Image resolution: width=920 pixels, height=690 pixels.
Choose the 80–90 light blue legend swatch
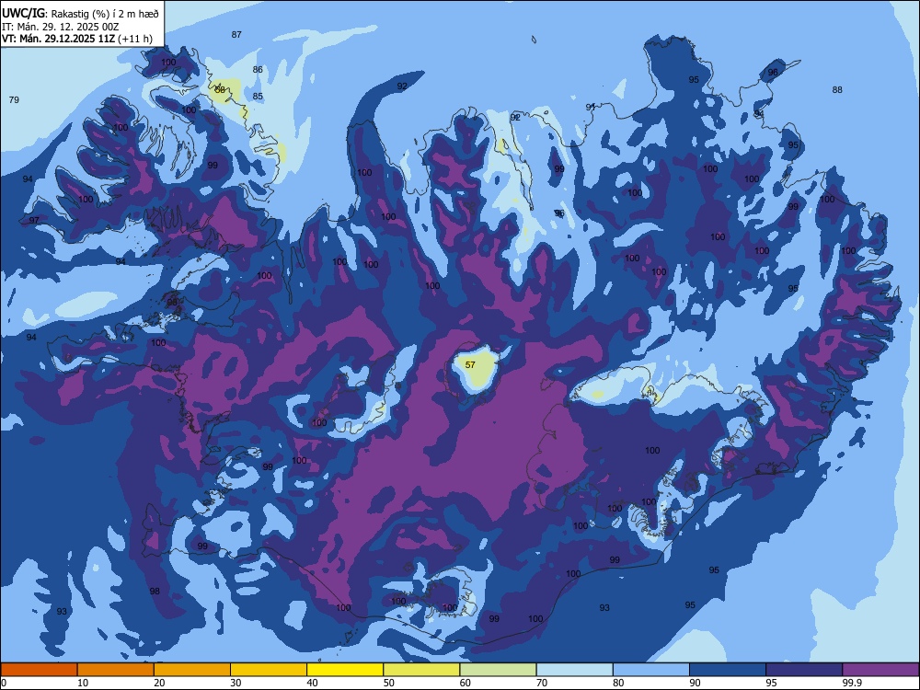(x=651, y=670)
